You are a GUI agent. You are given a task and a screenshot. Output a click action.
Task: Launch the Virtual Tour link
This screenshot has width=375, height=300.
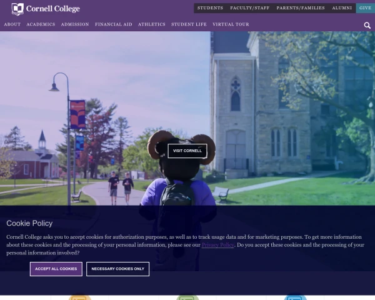[x=231, y=24]
